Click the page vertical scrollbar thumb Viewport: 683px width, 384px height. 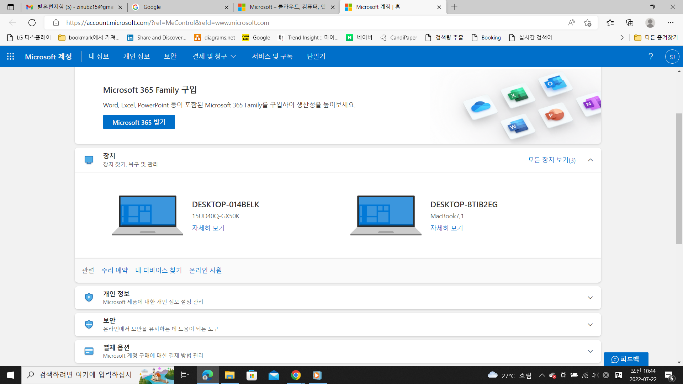(x=679, y=179)
